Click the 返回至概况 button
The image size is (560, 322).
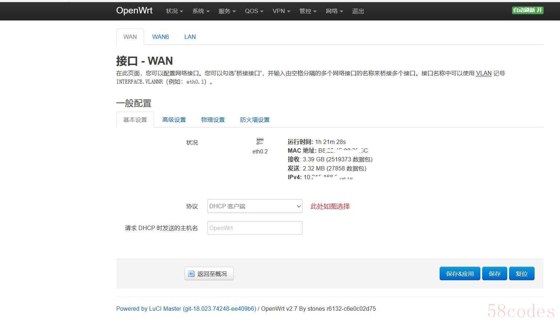[x=209, y=274]
